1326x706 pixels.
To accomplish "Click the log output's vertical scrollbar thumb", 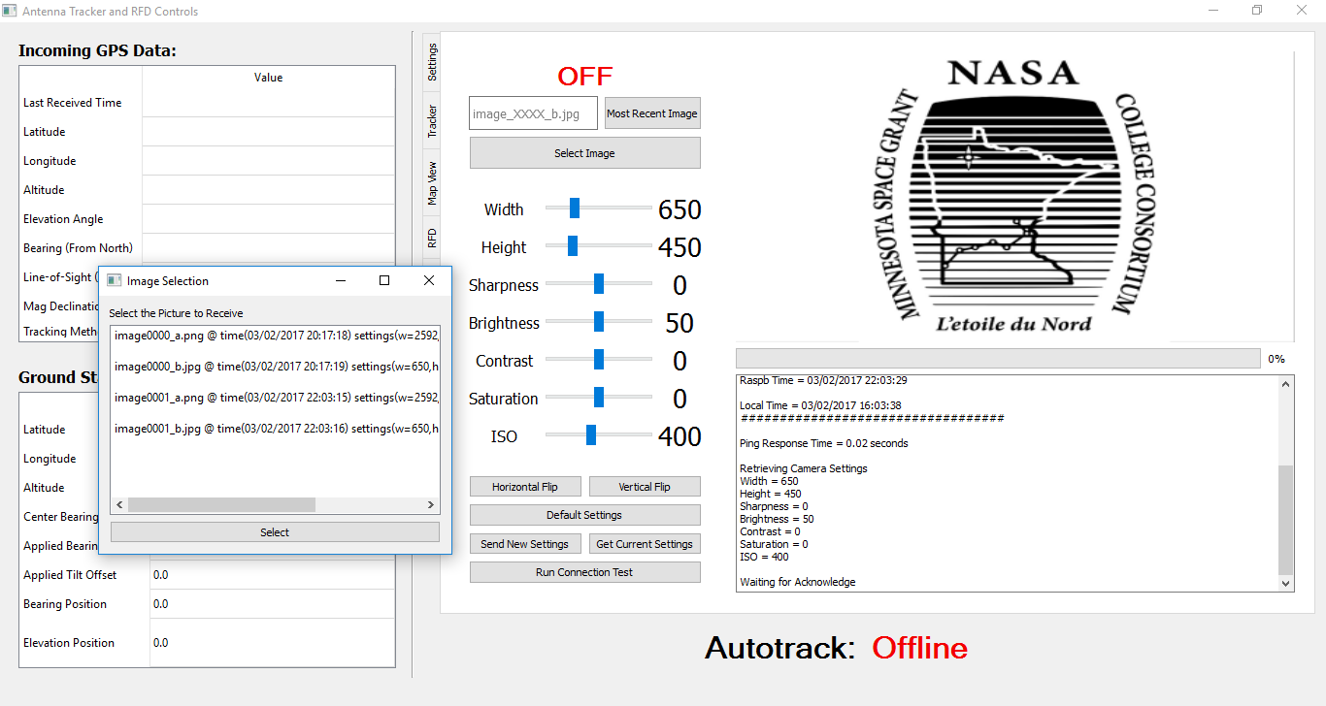I will [x=1286, y=520].
